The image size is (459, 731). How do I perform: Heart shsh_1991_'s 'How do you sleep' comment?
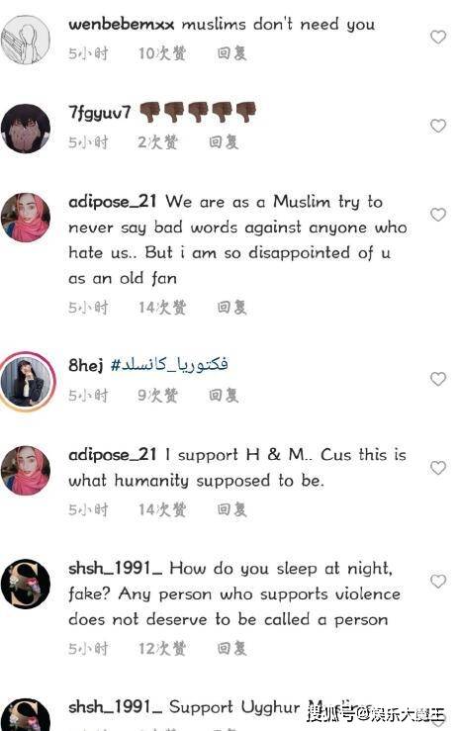438,581
